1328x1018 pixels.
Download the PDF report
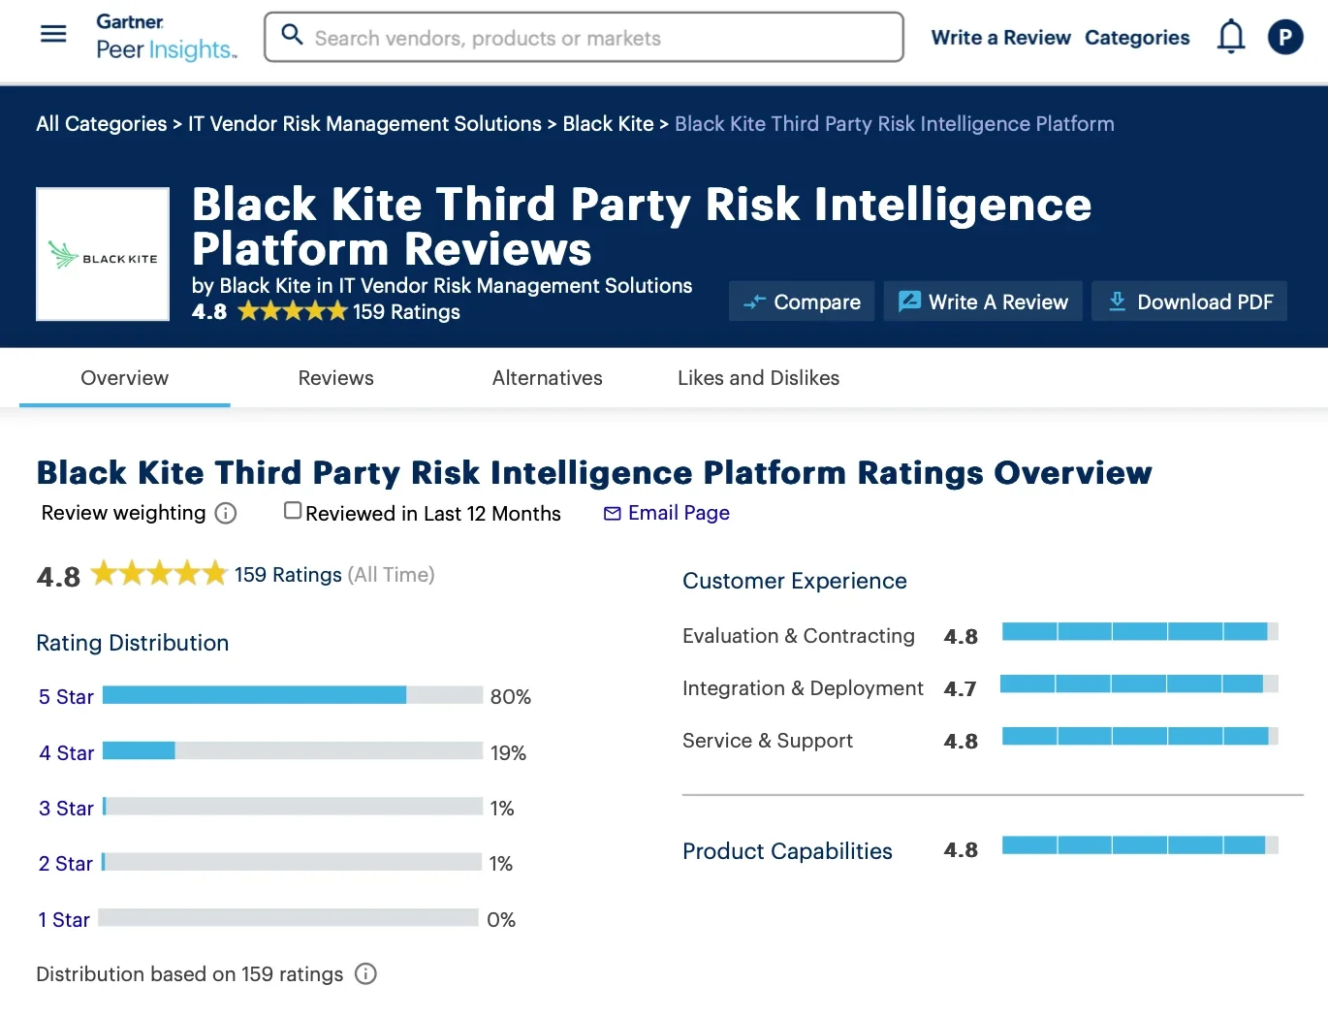pyautogui.click(x=1189, y=302)
